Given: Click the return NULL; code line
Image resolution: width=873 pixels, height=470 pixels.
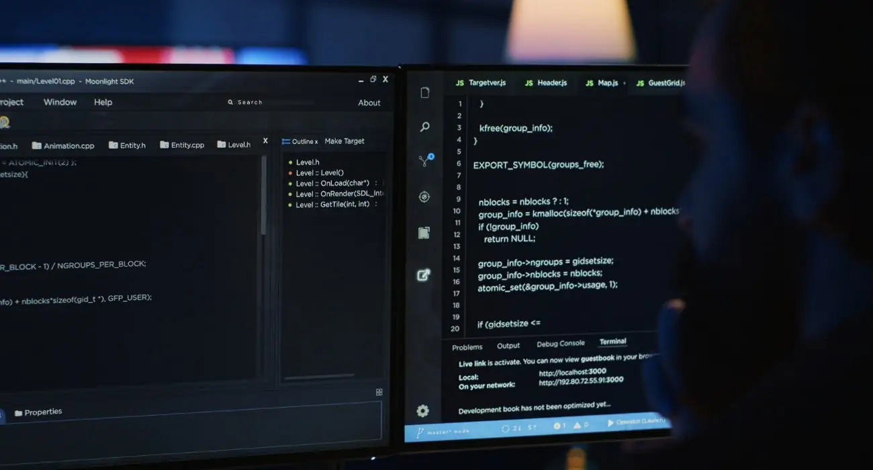Looking at the screenshot, I should pyautogui.click(x=509, y=238).
